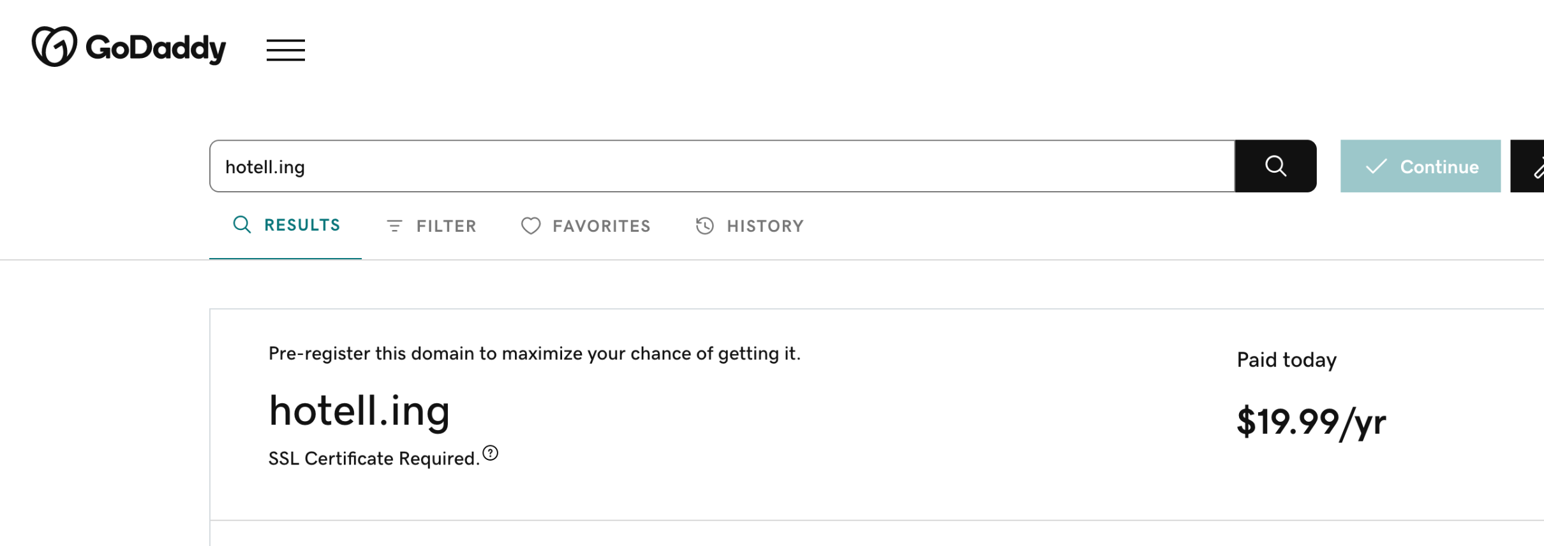Image resolution: width=1544 pixels, height=546 pixels.
Task: Click the $19.99/yr price
Action: [x=1311, y=422]
